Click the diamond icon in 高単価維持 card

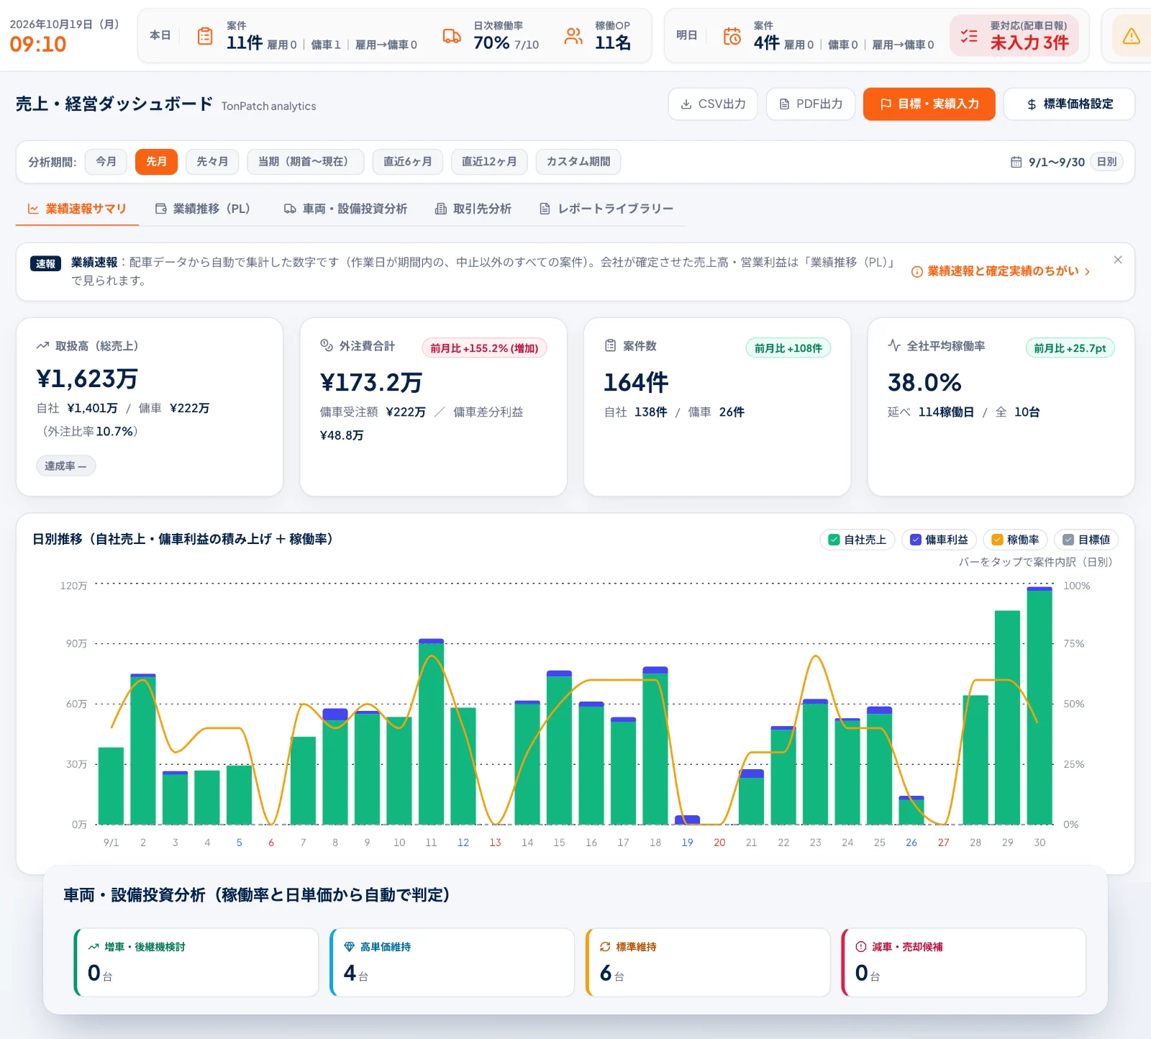coord(349,947)
